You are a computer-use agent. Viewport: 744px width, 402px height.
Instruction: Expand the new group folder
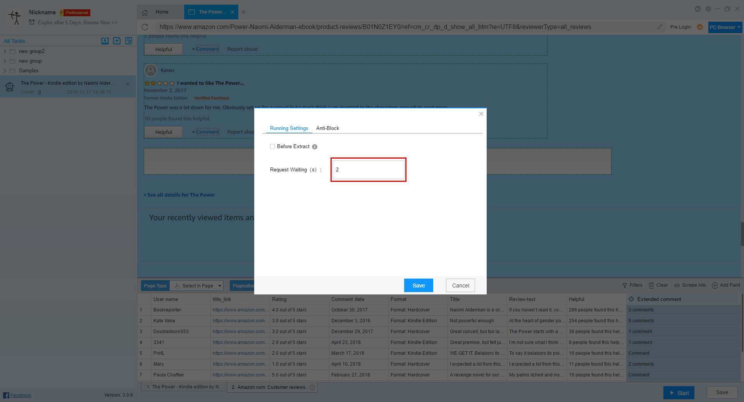point(5,61)
